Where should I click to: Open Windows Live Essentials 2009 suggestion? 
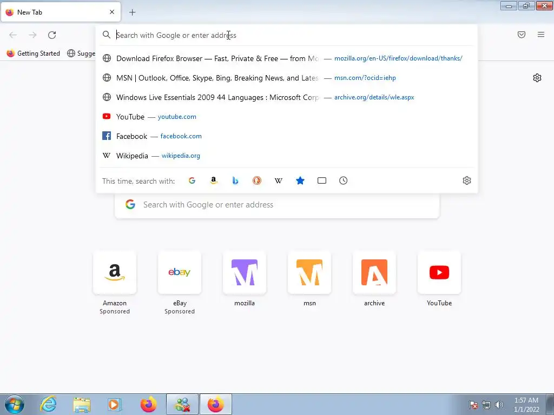(287, 97)
